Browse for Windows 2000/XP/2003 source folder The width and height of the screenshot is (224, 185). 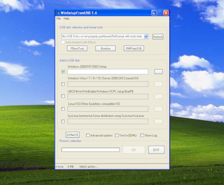[x=159, y=72]
